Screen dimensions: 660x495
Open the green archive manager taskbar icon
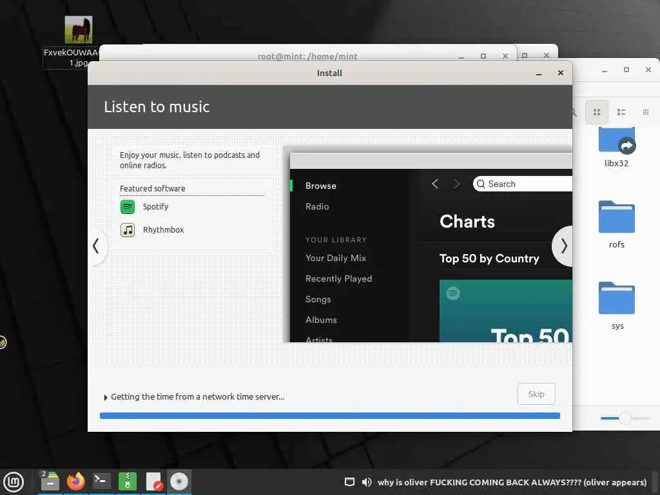coord(127,481)
